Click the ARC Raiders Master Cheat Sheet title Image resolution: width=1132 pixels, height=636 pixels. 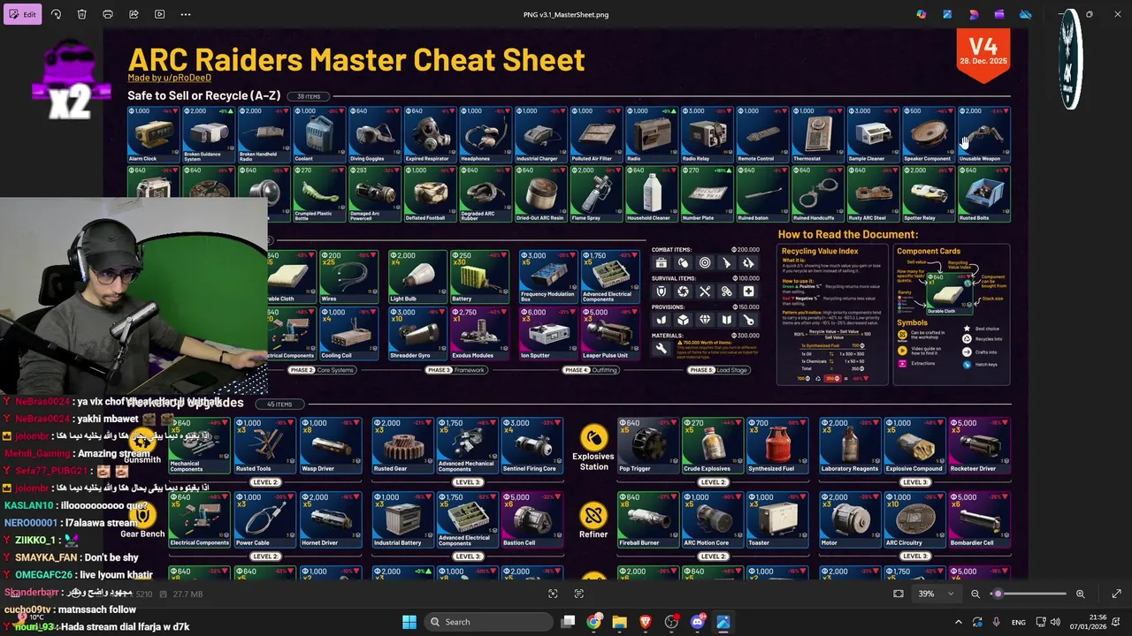(x=356, y=59)
